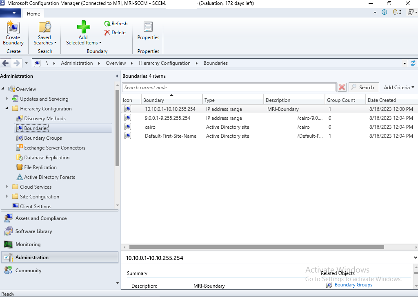
Task: Click Hierarchy Configuration in breadcrumb
Action: 165,63
